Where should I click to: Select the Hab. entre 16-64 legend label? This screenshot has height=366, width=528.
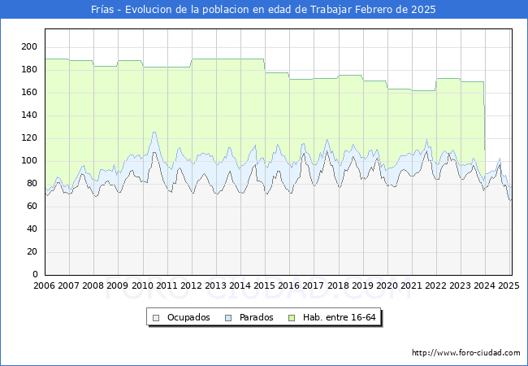click(339, 317)
